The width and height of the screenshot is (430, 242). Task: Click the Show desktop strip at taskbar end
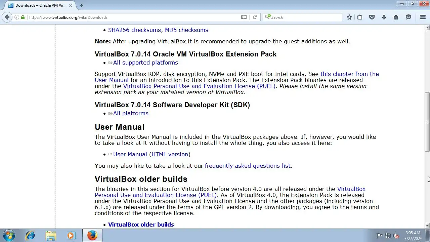point(428,235)
